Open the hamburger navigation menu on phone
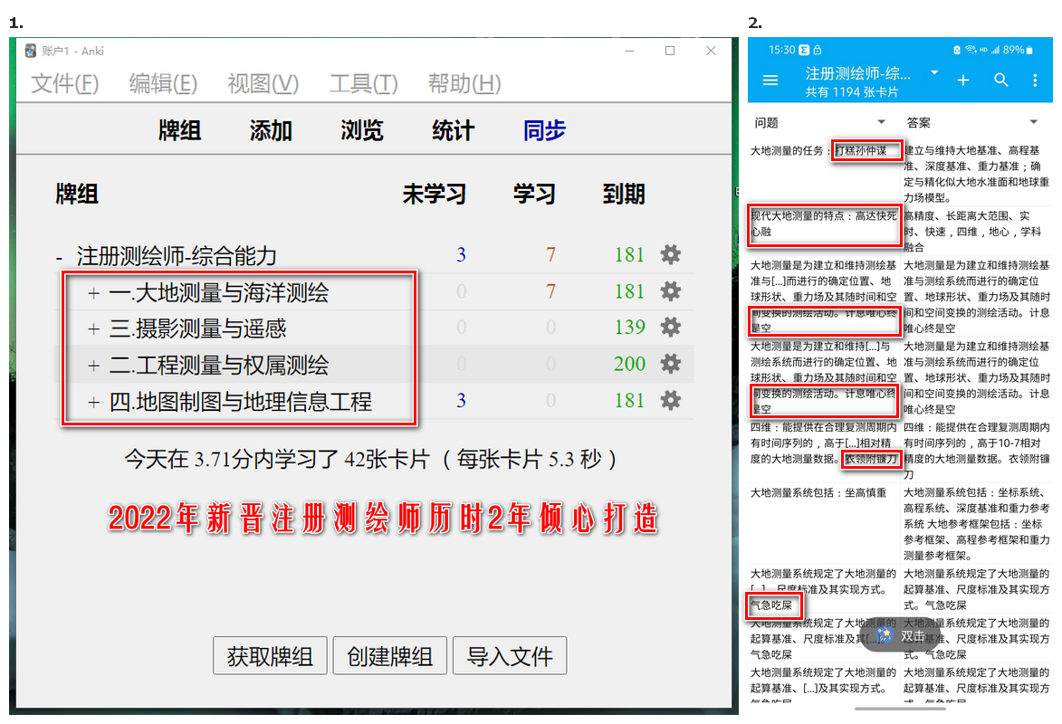The image size is (1062, 724). (x=770, y=81)
